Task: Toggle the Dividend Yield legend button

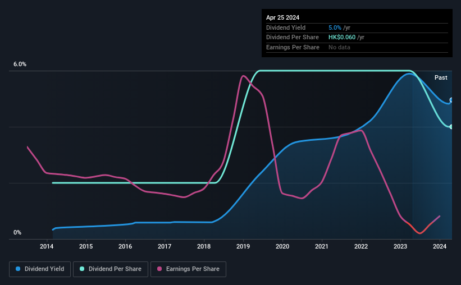Action: click(x=40, y=269)
